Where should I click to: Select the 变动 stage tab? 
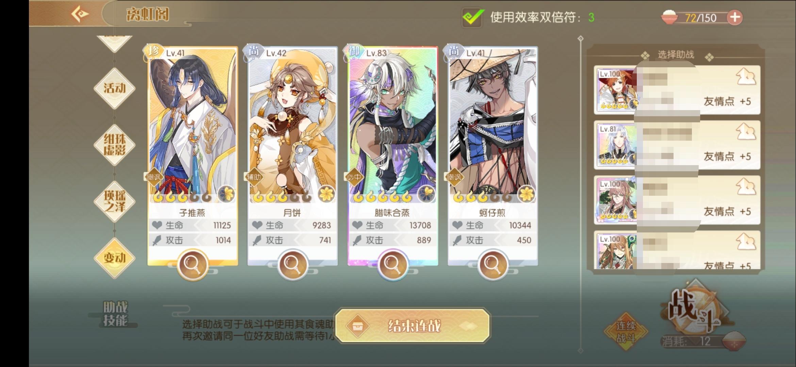click(x=115, y=258)
